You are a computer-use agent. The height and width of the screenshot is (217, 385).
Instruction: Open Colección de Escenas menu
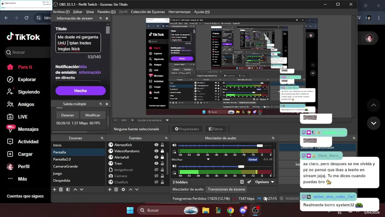point(148,12)
